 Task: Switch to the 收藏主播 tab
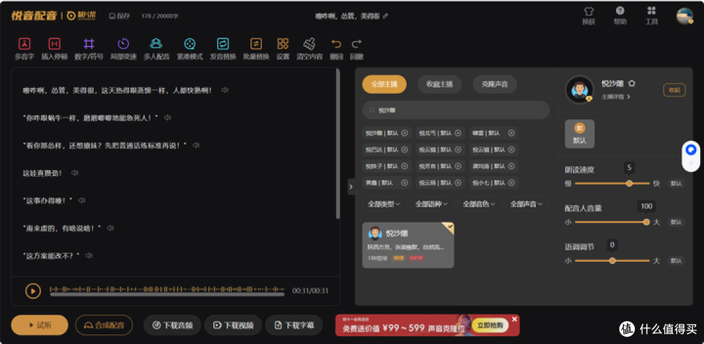(439, 84)
